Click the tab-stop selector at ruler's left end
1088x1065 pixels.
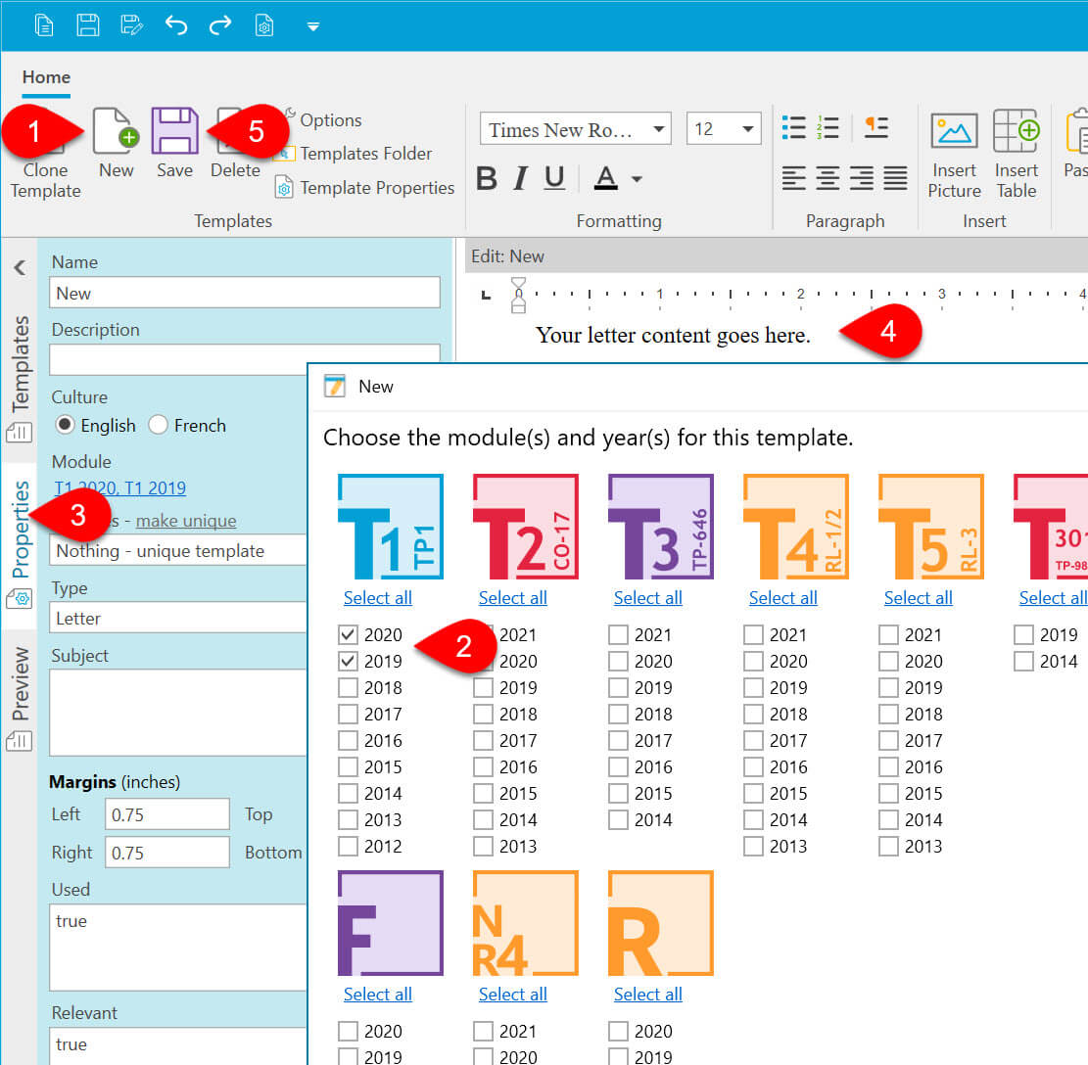[x=487, y=295]
